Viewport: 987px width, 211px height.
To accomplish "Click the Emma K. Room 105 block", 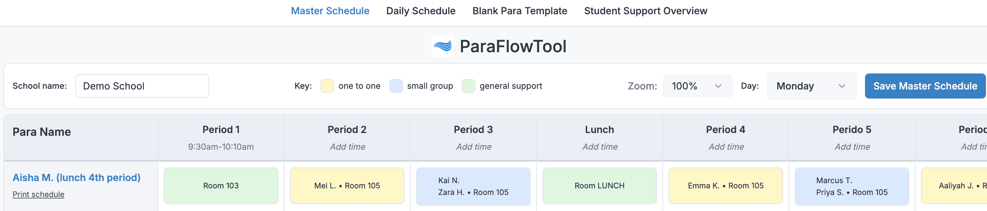I will pos(725,185).
